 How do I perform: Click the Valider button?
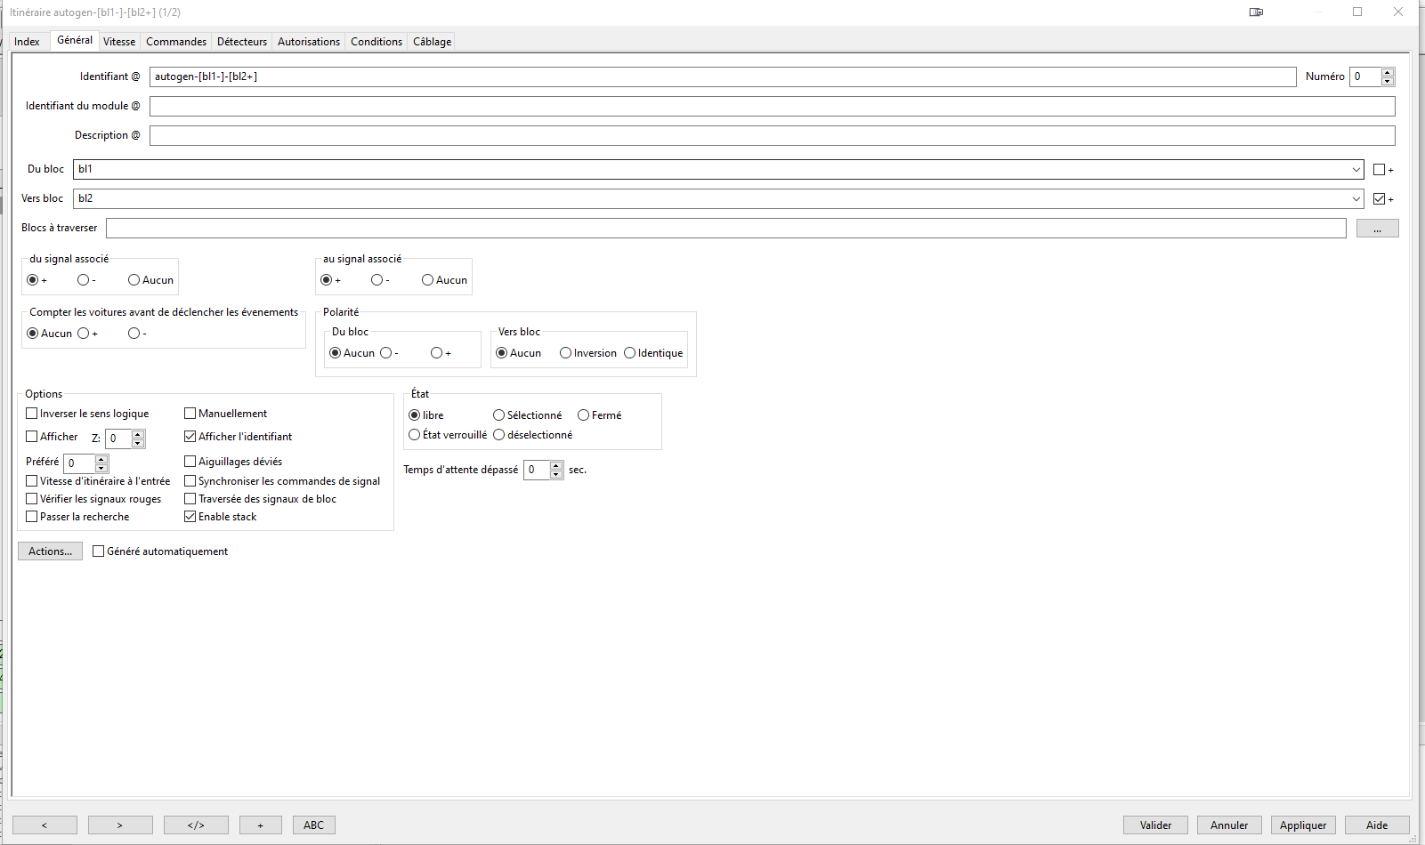pos(1155,825)
